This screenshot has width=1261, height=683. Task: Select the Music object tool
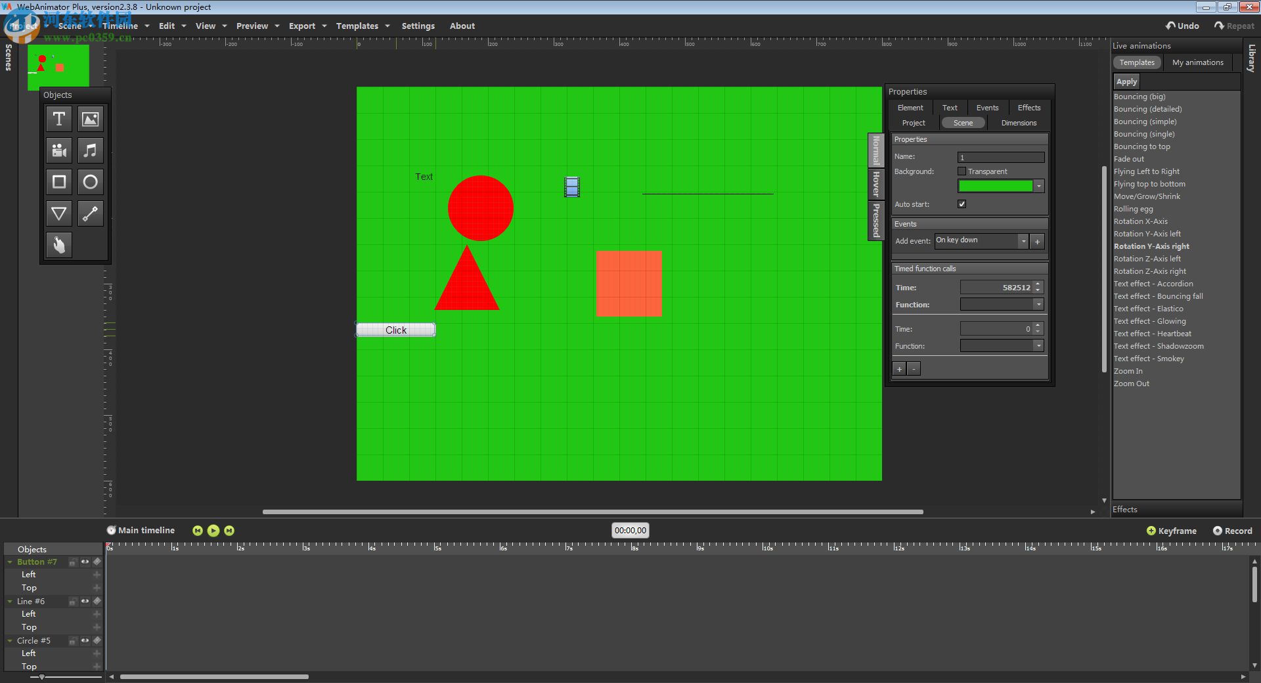click(x=90, y=150)
